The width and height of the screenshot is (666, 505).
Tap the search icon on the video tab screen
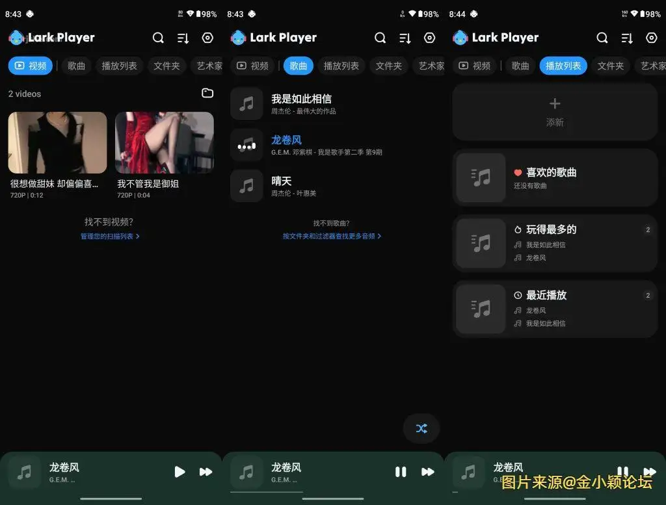(x=158, y=38)
